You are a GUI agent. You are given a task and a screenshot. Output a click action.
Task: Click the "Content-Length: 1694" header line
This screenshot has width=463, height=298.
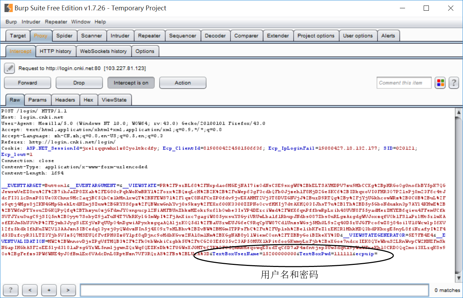(x=32, y=173)
